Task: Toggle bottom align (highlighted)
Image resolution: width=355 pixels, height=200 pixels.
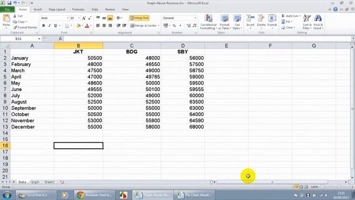Action: (110, 18)
